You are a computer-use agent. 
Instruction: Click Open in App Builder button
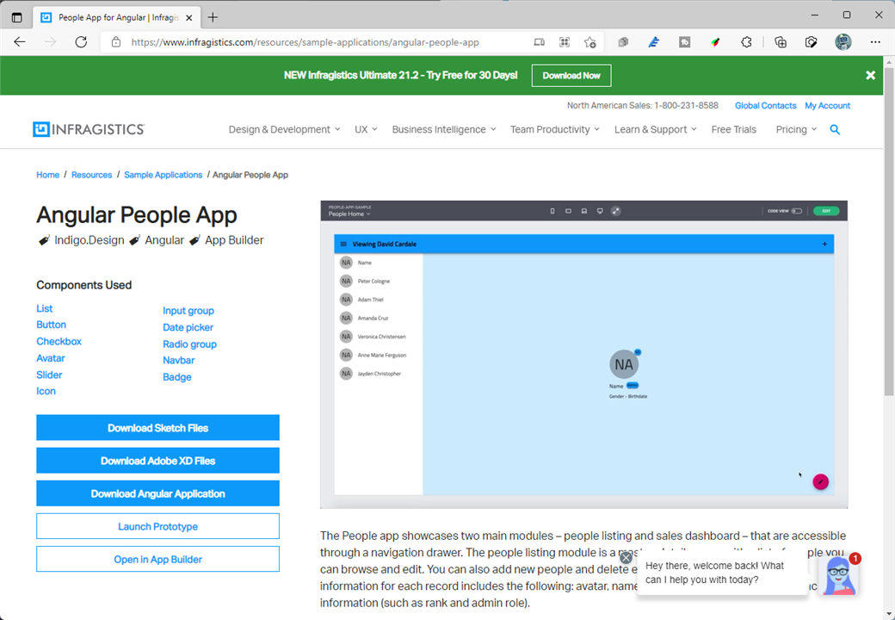(158, 560)
